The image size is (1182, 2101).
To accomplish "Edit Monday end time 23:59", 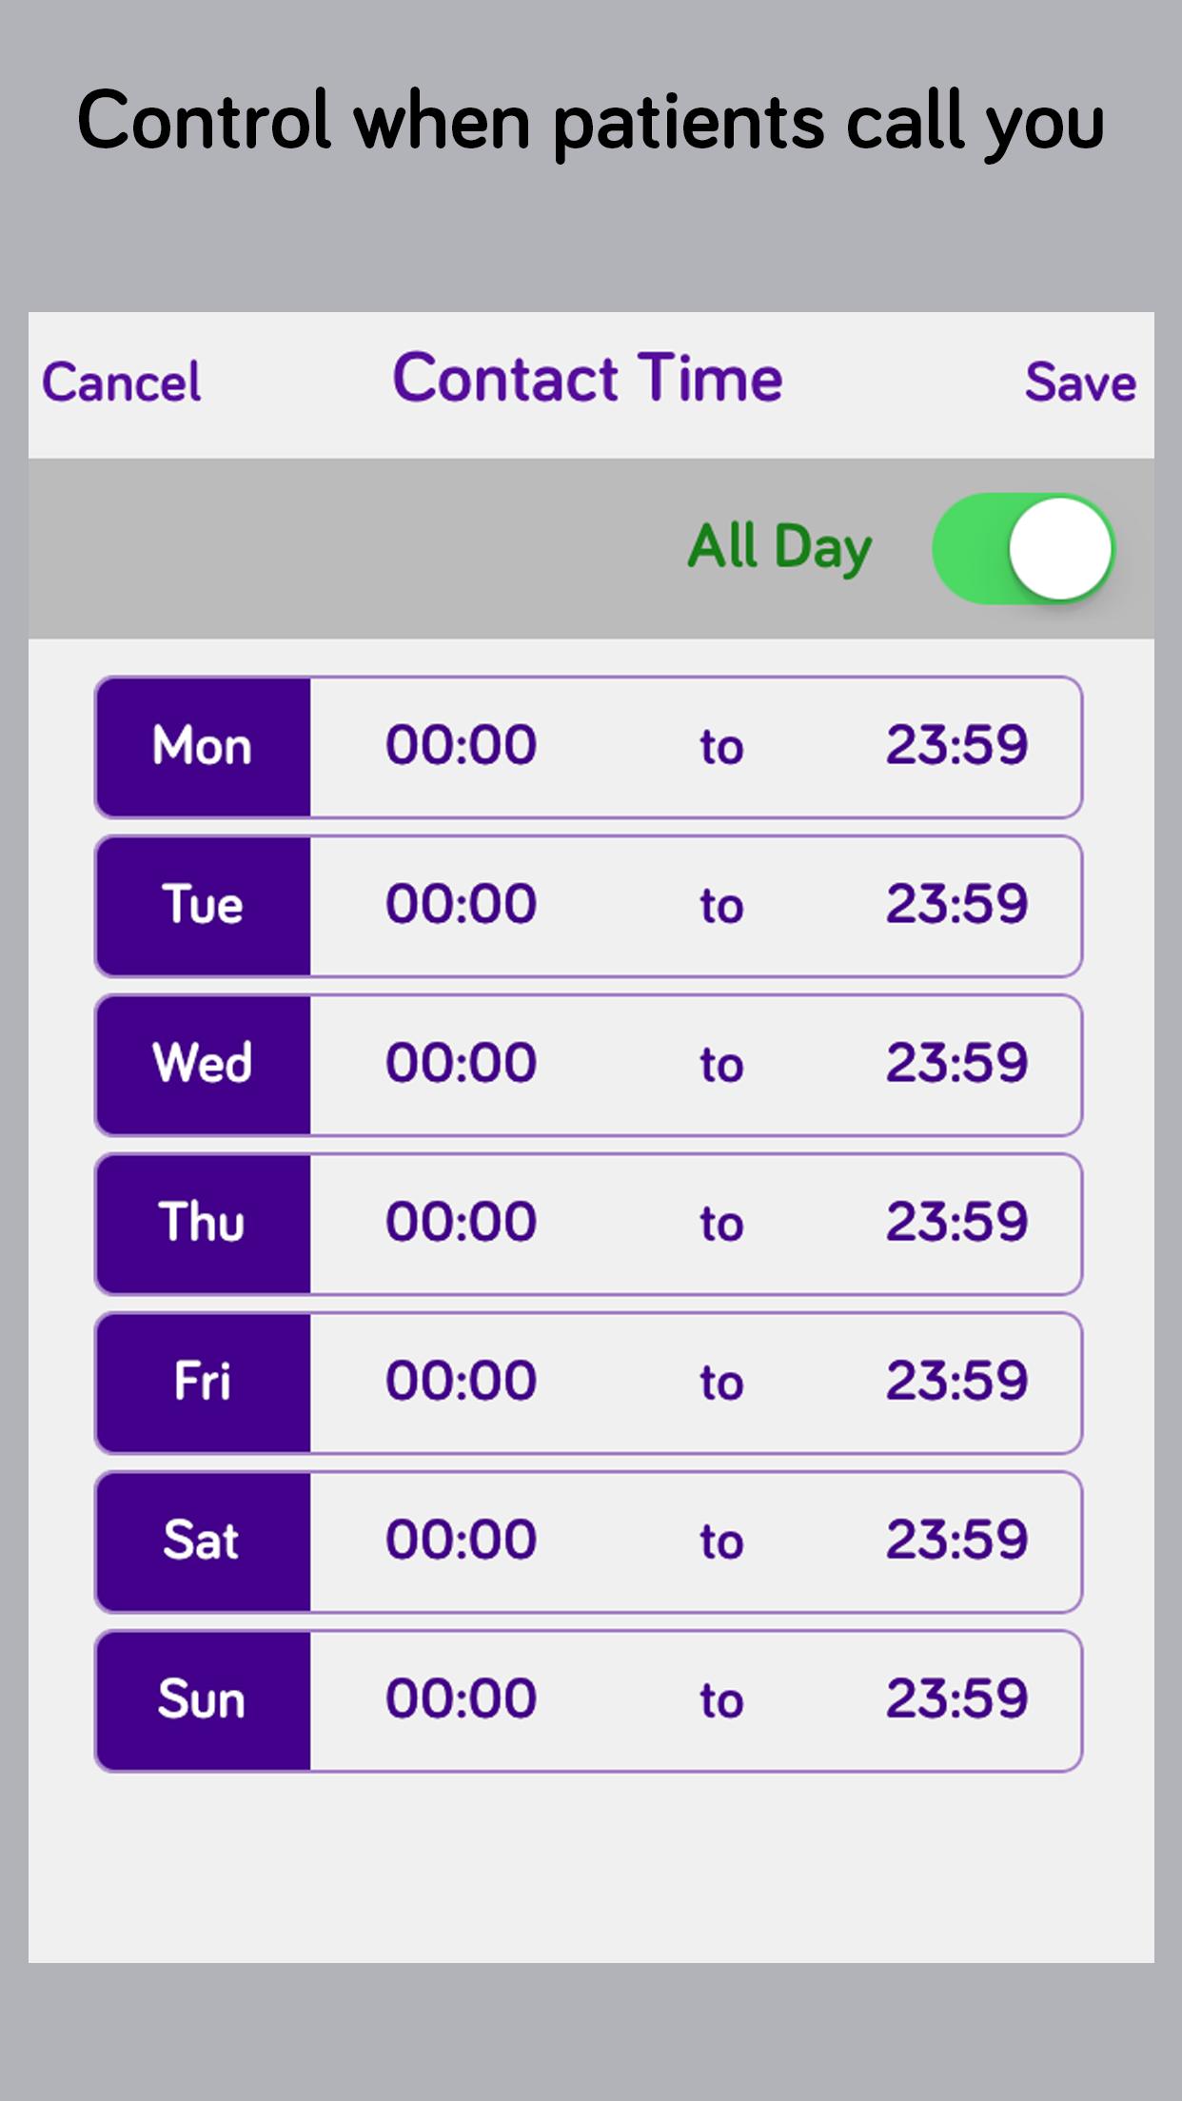I will pos(956,746).
